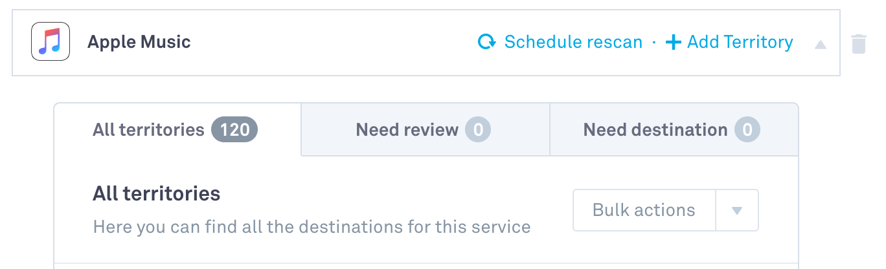
Task: Click the destinations description text
Action: coord(312,227)
